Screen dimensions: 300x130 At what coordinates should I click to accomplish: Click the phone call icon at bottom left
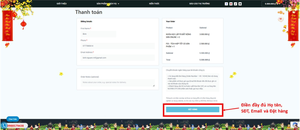pyautogui.click(x=4, y=126)
